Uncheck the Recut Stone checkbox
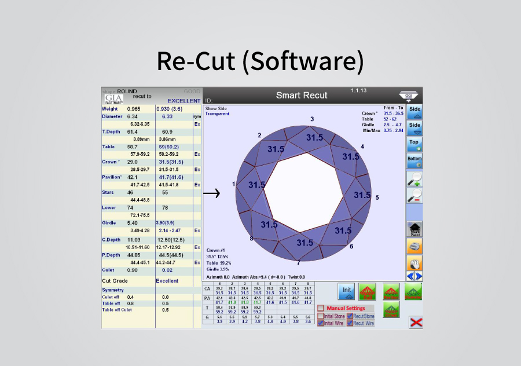 tap(349, 316)
